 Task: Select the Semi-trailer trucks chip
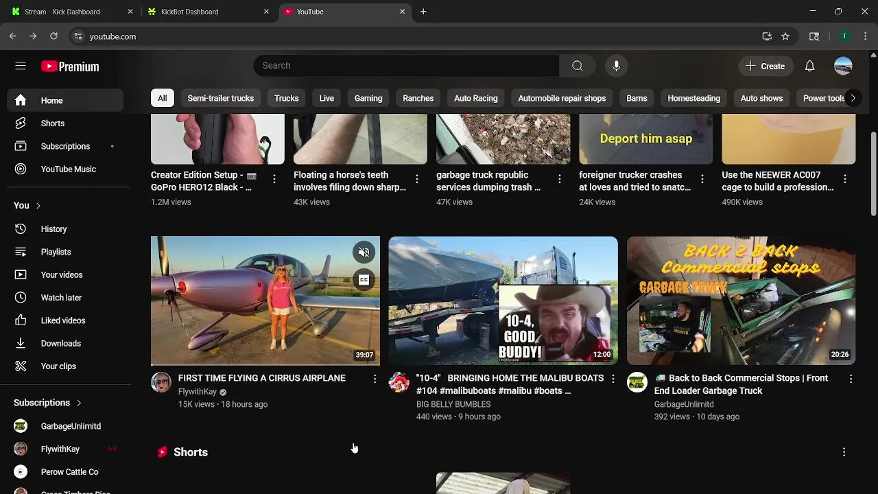[221, 98]
